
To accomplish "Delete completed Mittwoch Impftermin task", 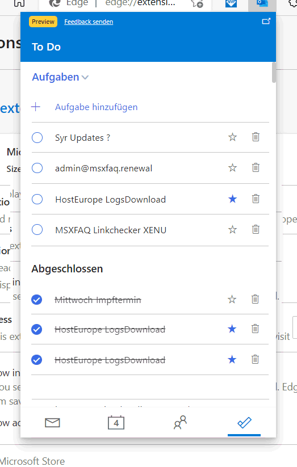I will click(x=255, y=299).
